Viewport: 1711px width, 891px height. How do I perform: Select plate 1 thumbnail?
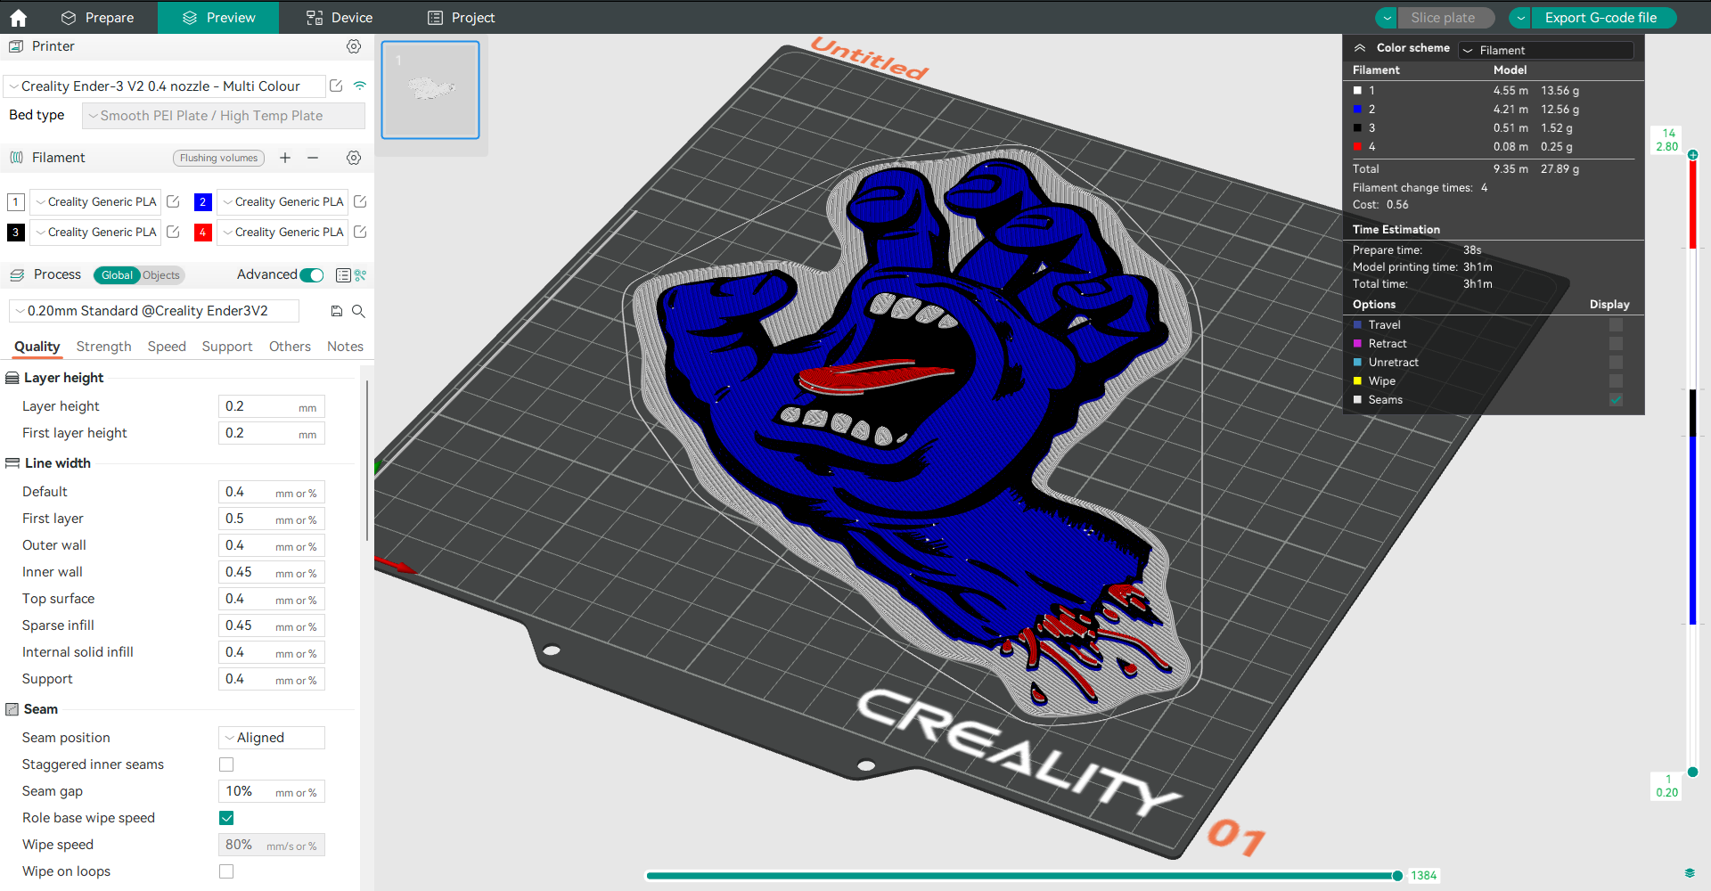coord(430,90)
